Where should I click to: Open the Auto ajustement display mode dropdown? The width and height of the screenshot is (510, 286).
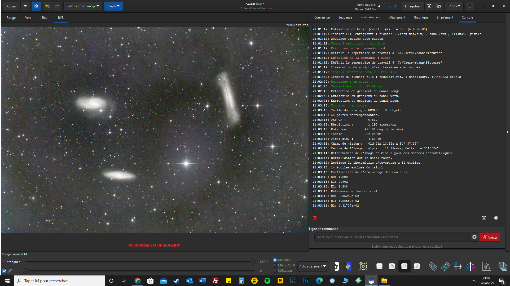pos(313,266)
